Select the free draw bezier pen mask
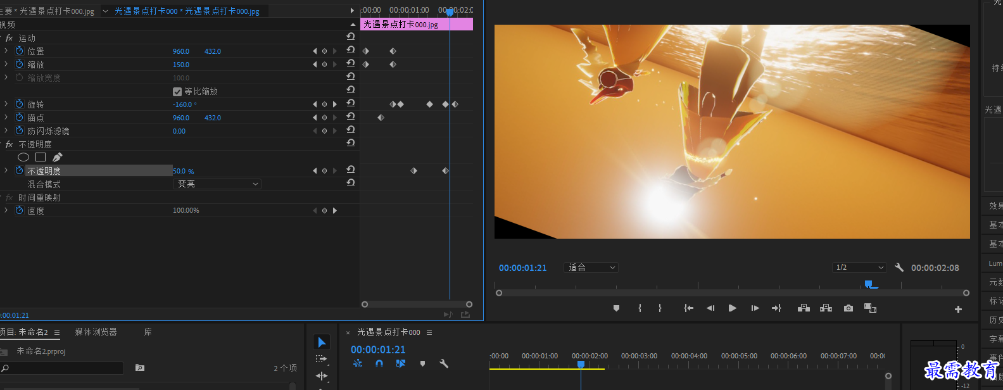1003x390 pixels. coord(58,157)
